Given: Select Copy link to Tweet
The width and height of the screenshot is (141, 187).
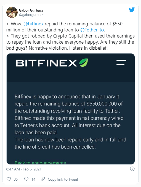Looking at the screenshot, I should (x=63, y=179).
